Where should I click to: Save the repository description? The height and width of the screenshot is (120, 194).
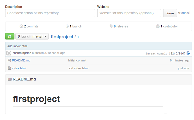click(x=170, y=13)
